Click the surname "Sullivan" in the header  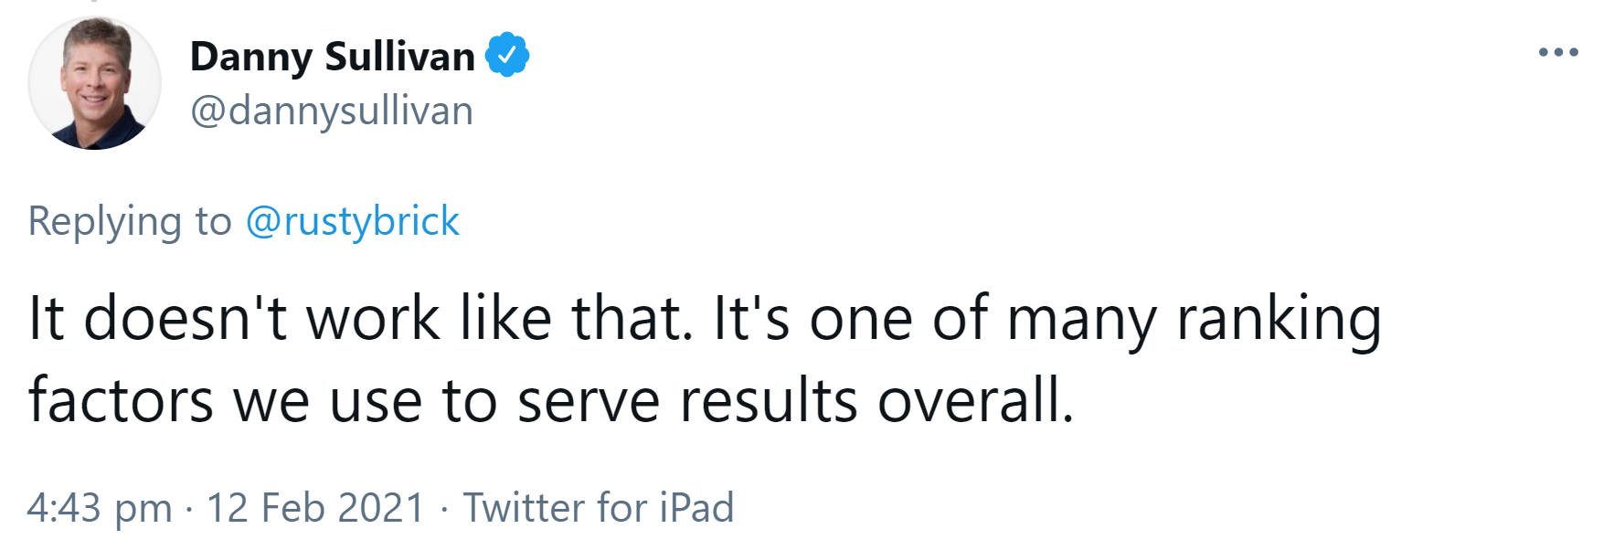[x=400, y=57]
